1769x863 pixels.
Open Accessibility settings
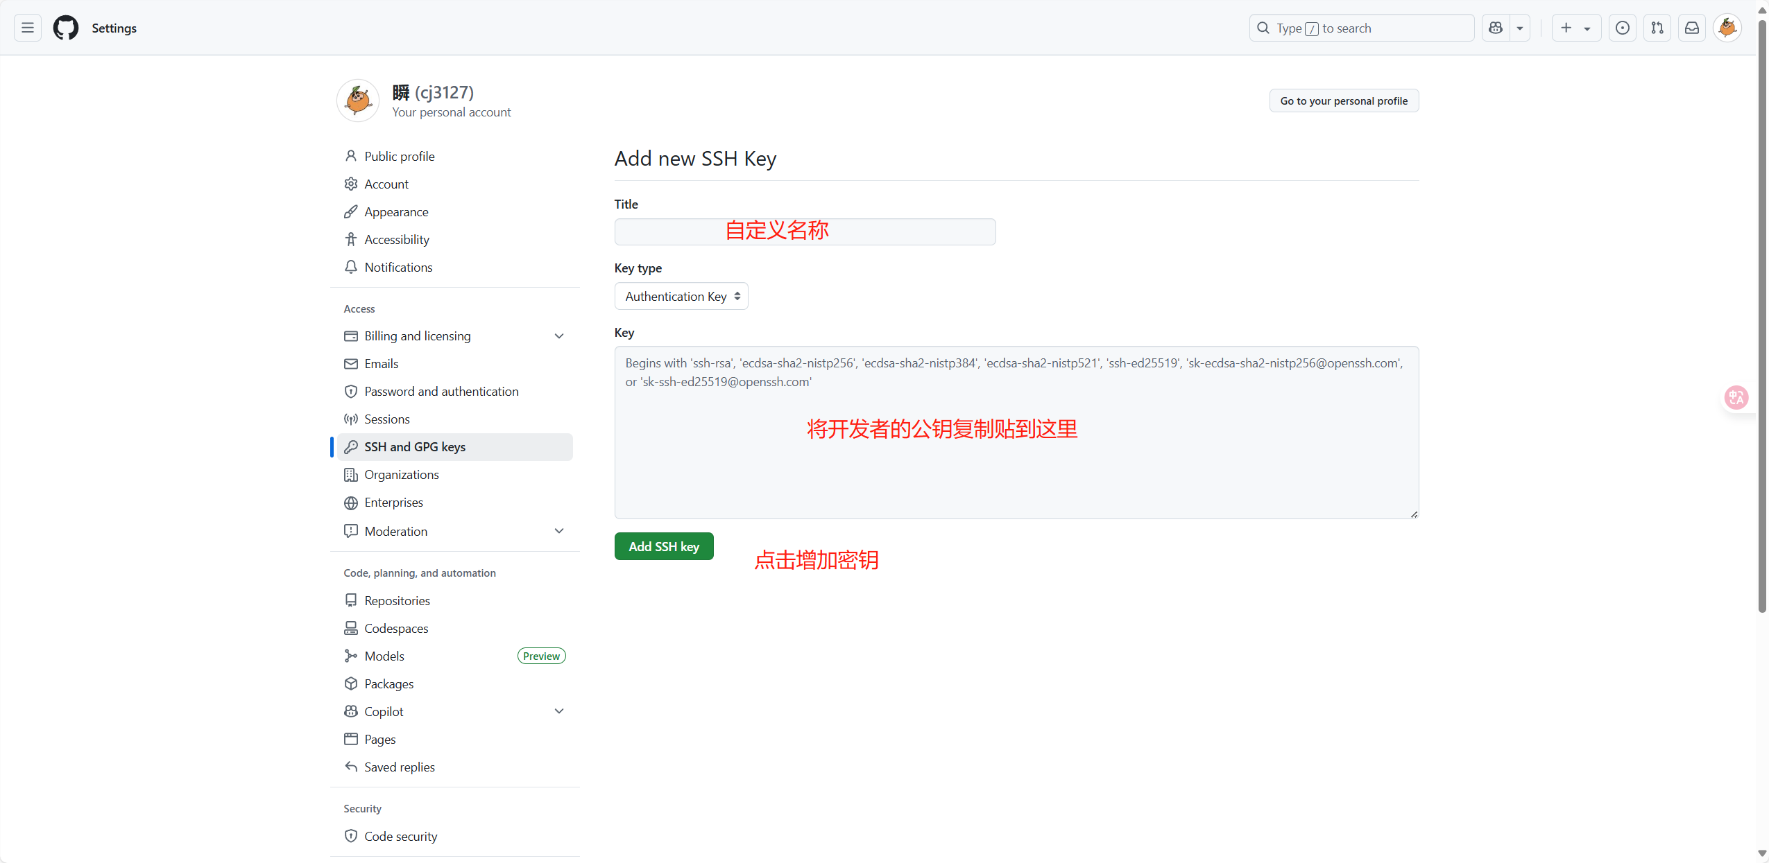(455, 239)
